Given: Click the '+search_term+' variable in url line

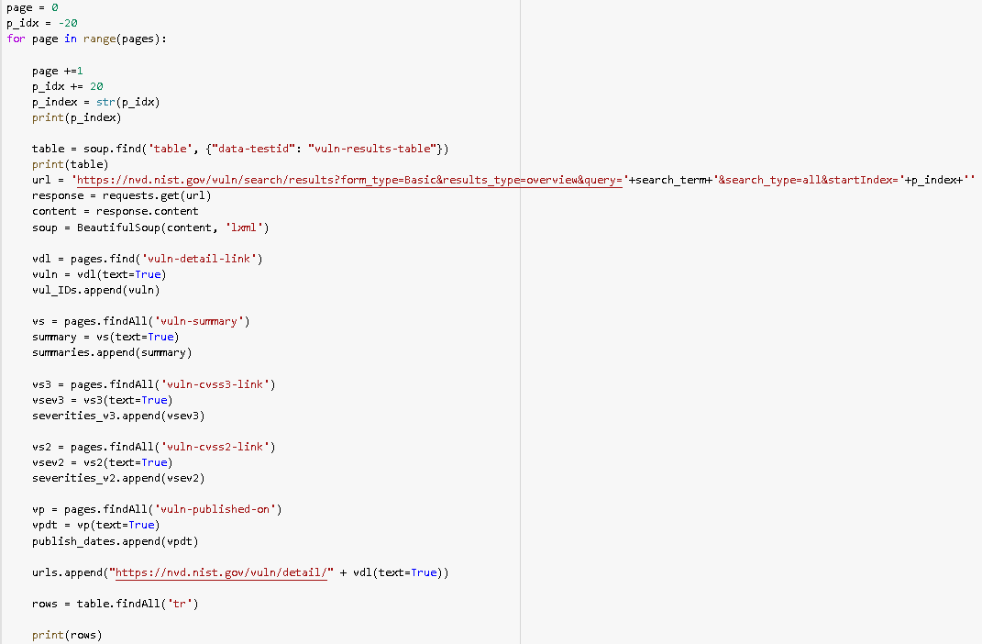Looking at the screenshot, I should 671,180.
